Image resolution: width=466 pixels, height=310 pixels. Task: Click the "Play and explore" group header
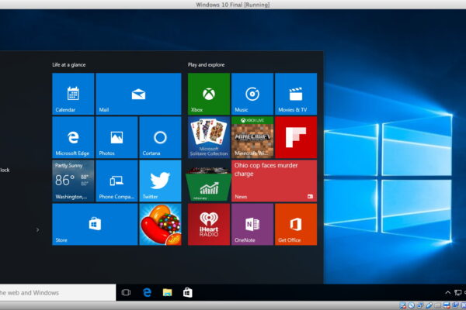click(x=207, y=64)
